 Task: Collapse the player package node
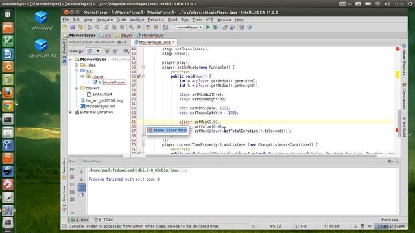click(x=82, y=76)
